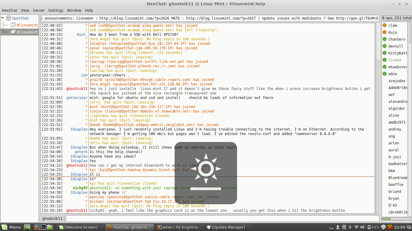
Task: Select user linXea in user list
Action: point(395,60)
